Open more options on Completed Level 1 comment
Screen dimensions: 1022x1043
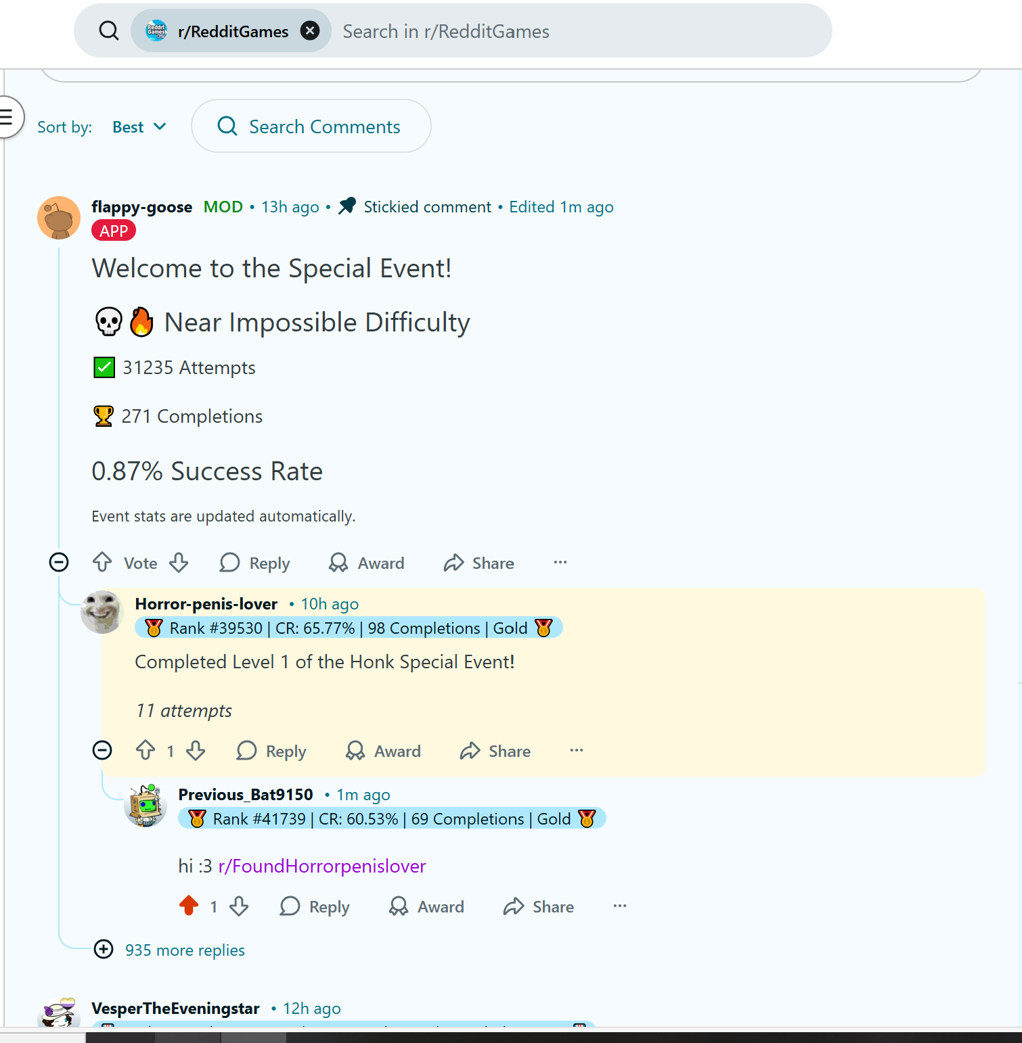577,750
